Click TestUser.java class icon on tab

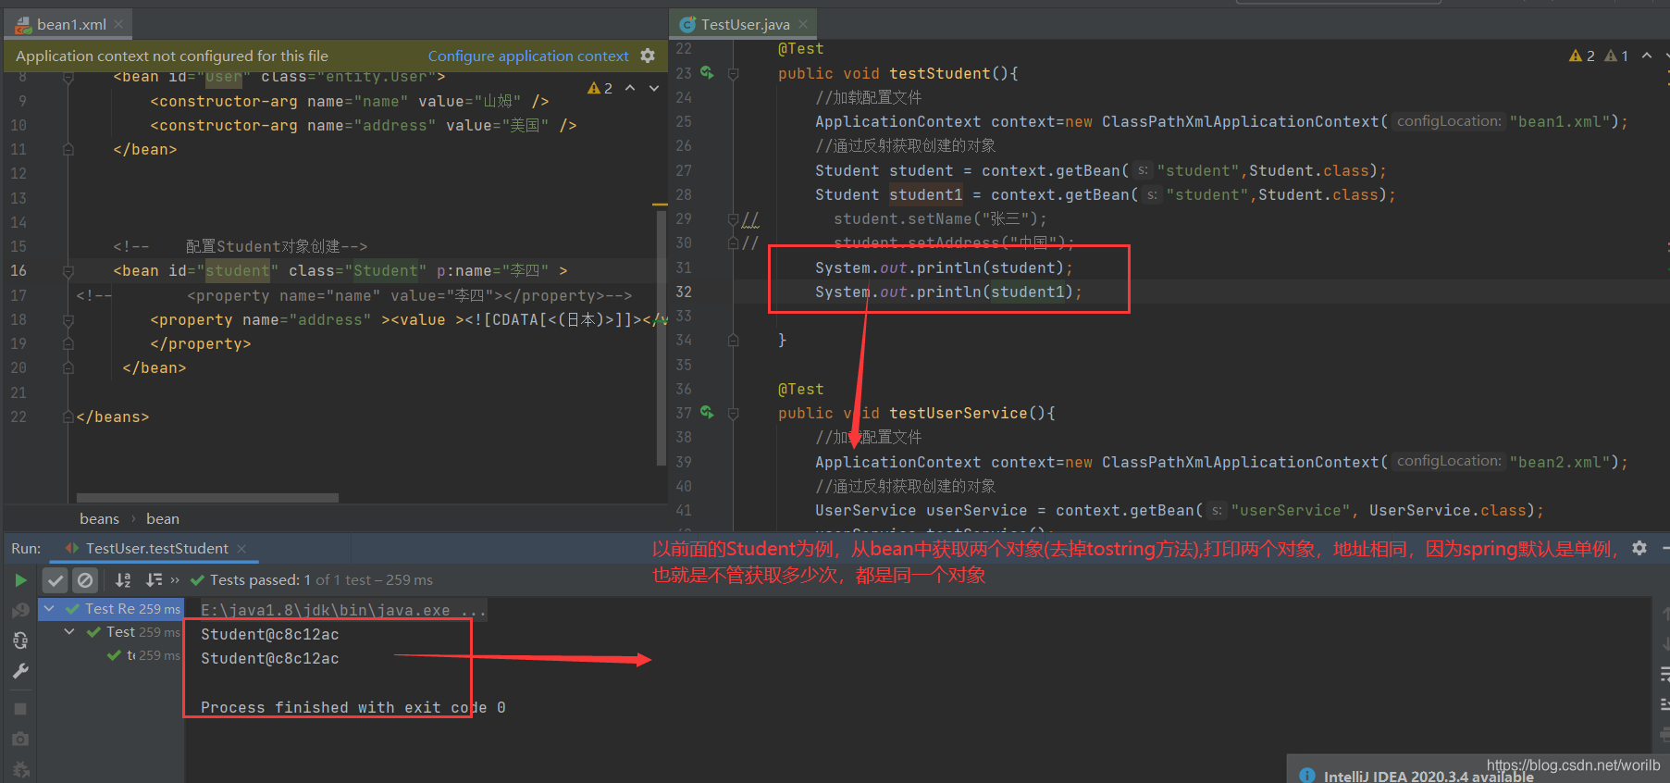pos(687,25)
